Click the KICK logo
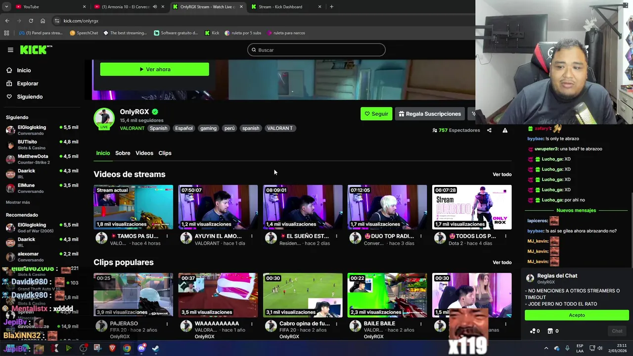Screen dimensions: 633x356 36,49
